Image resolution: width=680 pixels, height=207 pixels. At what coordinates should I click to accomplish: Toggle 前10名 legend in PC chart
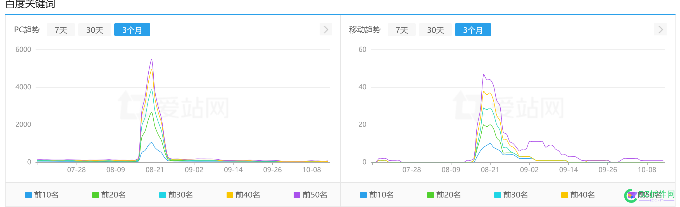[x=42, y=195]
